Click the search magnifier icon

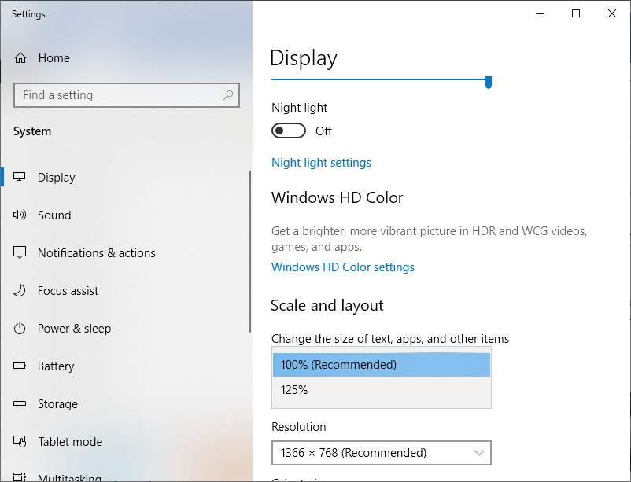point(228,95)
